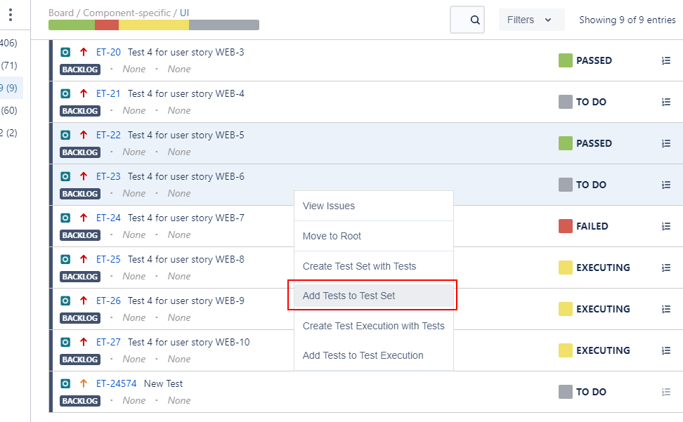
Task: Click "Showing 9 of 9 entries" text
Action: pos(627,20)
